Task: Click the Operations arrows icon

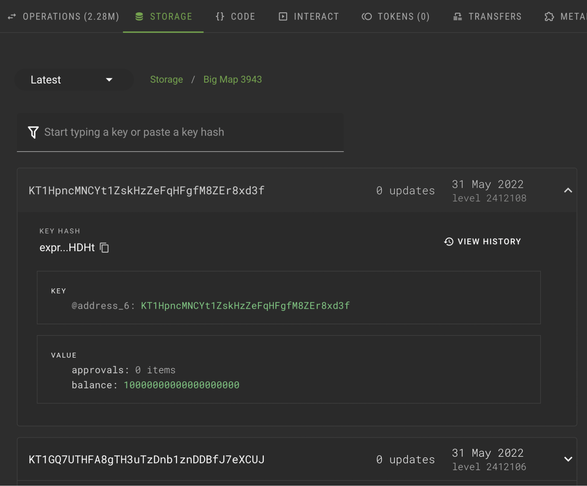Action: [12, 16]
